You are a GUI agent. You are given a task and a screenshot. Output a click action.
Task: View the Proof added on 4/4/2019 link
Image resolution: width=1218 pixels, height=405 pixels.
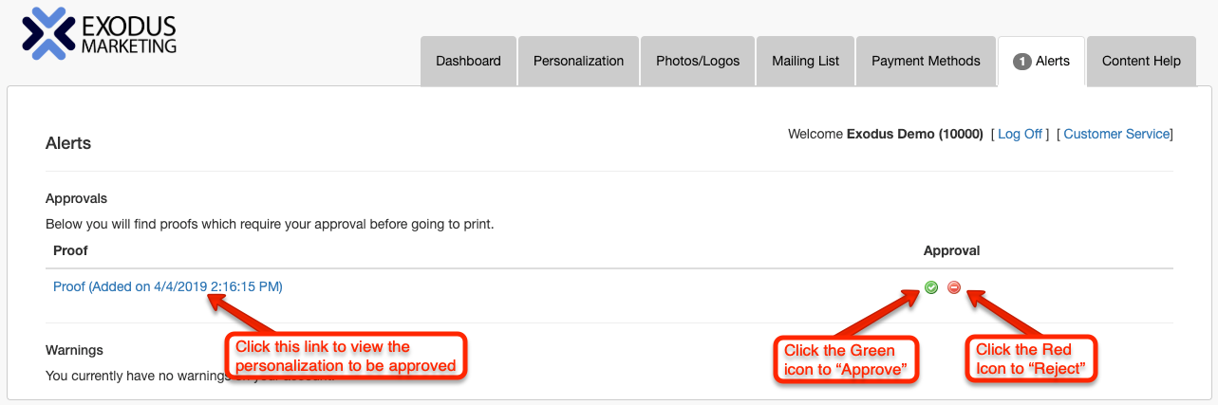168,286
